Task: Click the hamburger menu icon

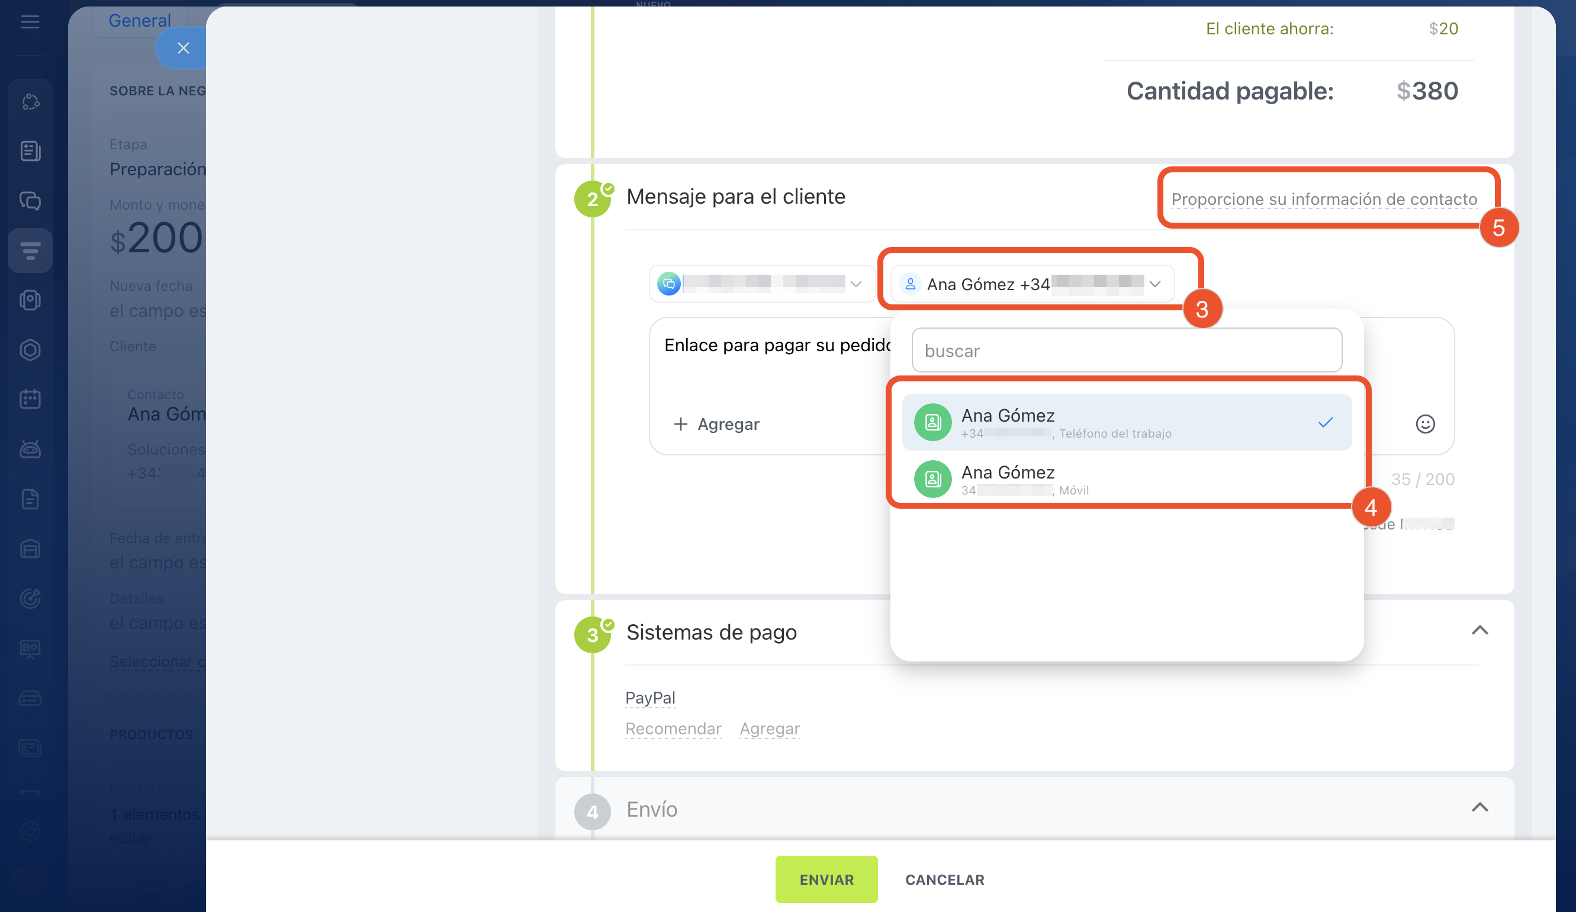Action: 30,23
